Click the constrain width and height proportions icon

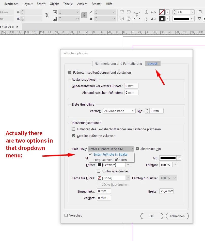47,15
